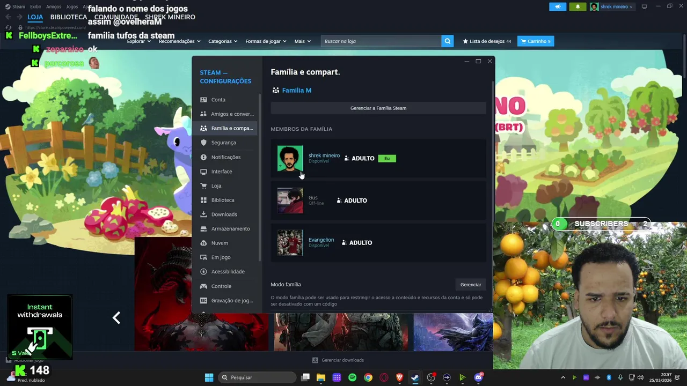Image resolution: width=687 pixels, height=386 pixels.
Task: Switch to the BIBLIOTECA tab
Action: [69, 17]
